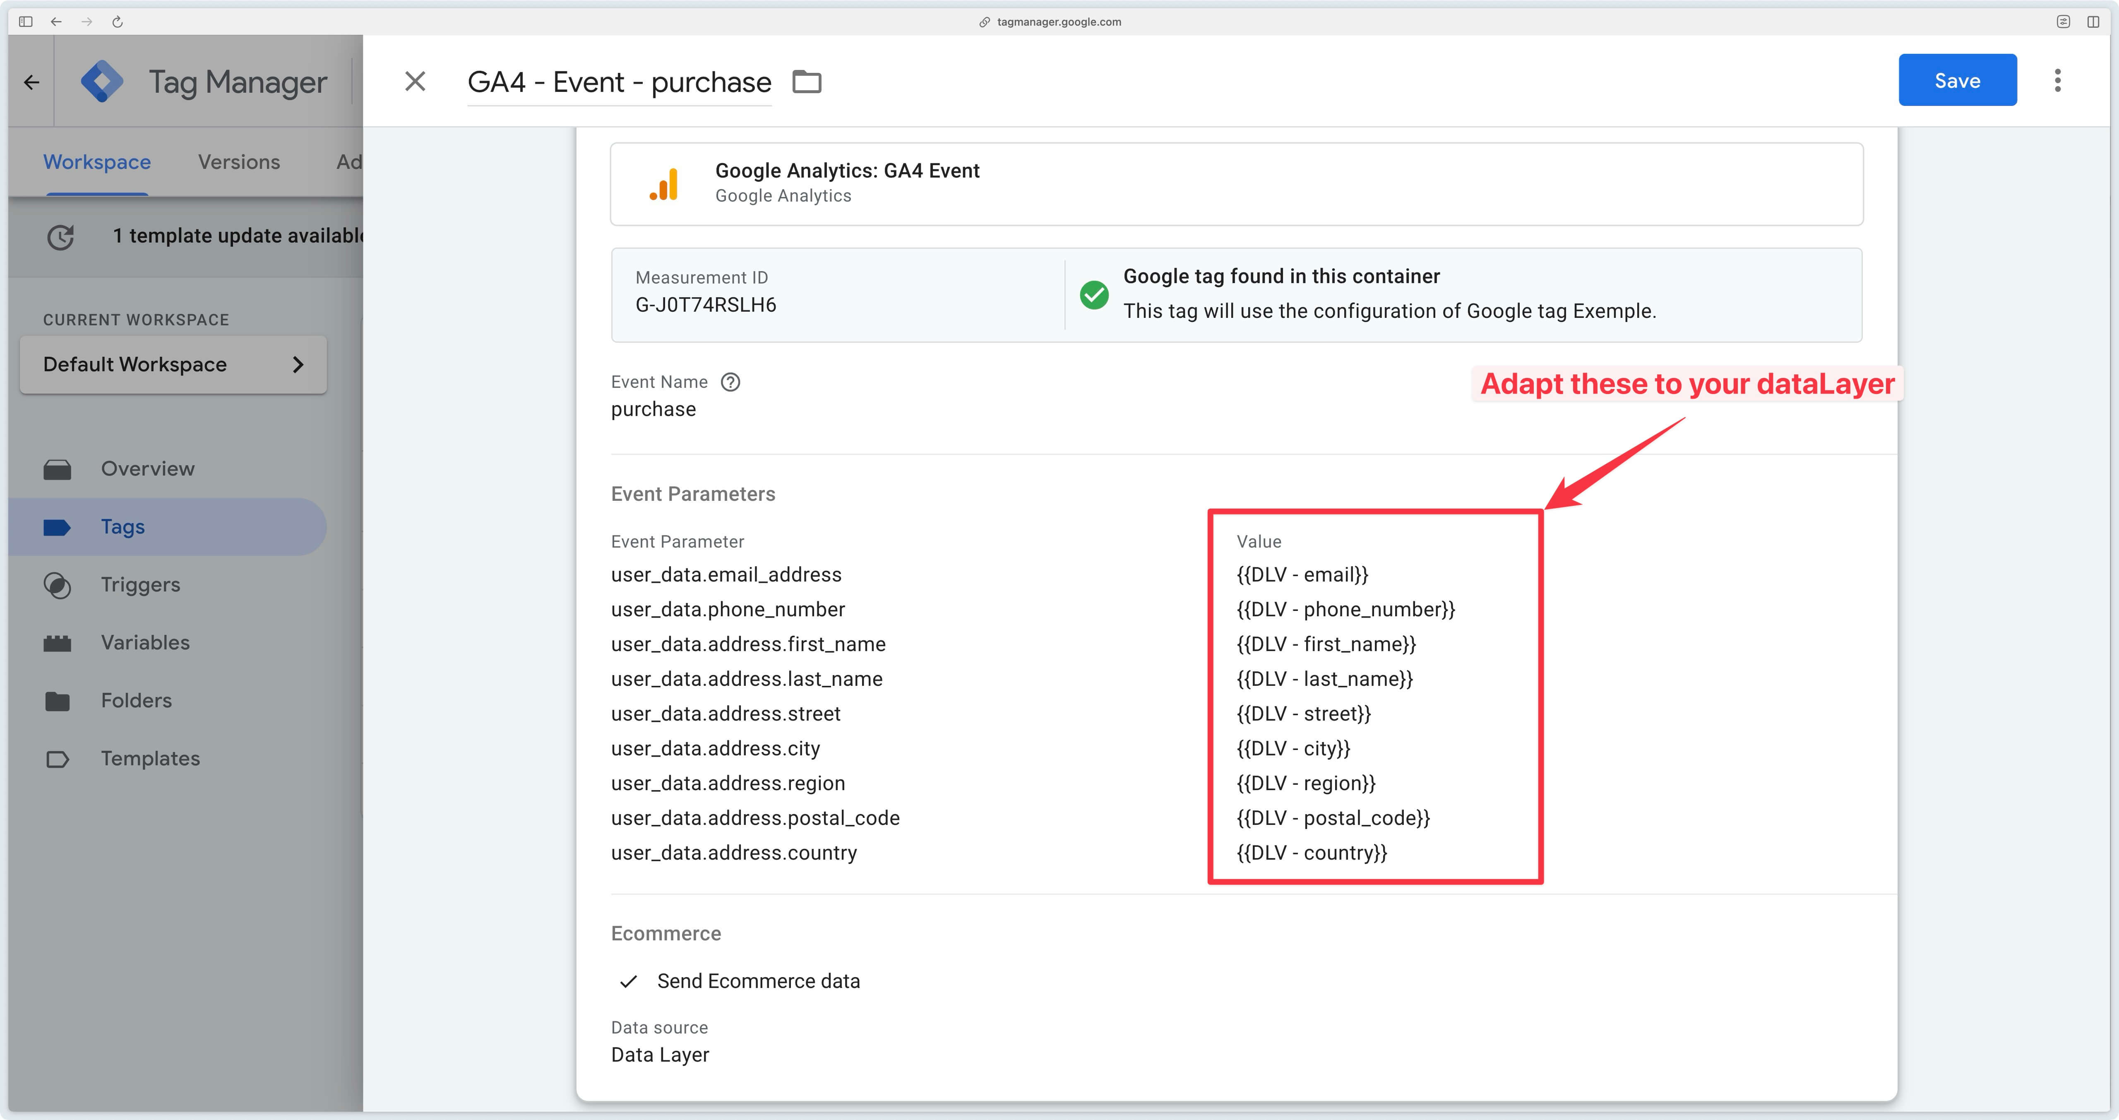Click the event name value purchase
The width and height of the screenshot is (2119, 1120).
(x=653, y=409)
